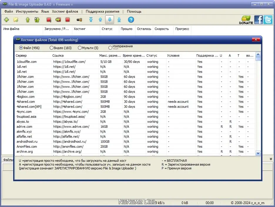
Task: Click the Прогресс column header
Action: [182, 29]
